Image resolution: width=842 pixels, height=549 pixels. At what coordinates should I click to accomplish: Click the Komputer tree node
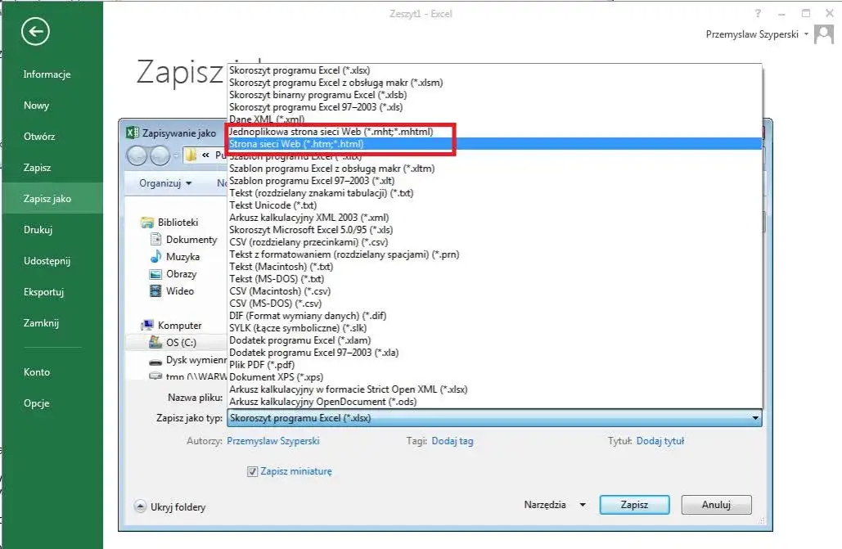[x=179, y=326]
